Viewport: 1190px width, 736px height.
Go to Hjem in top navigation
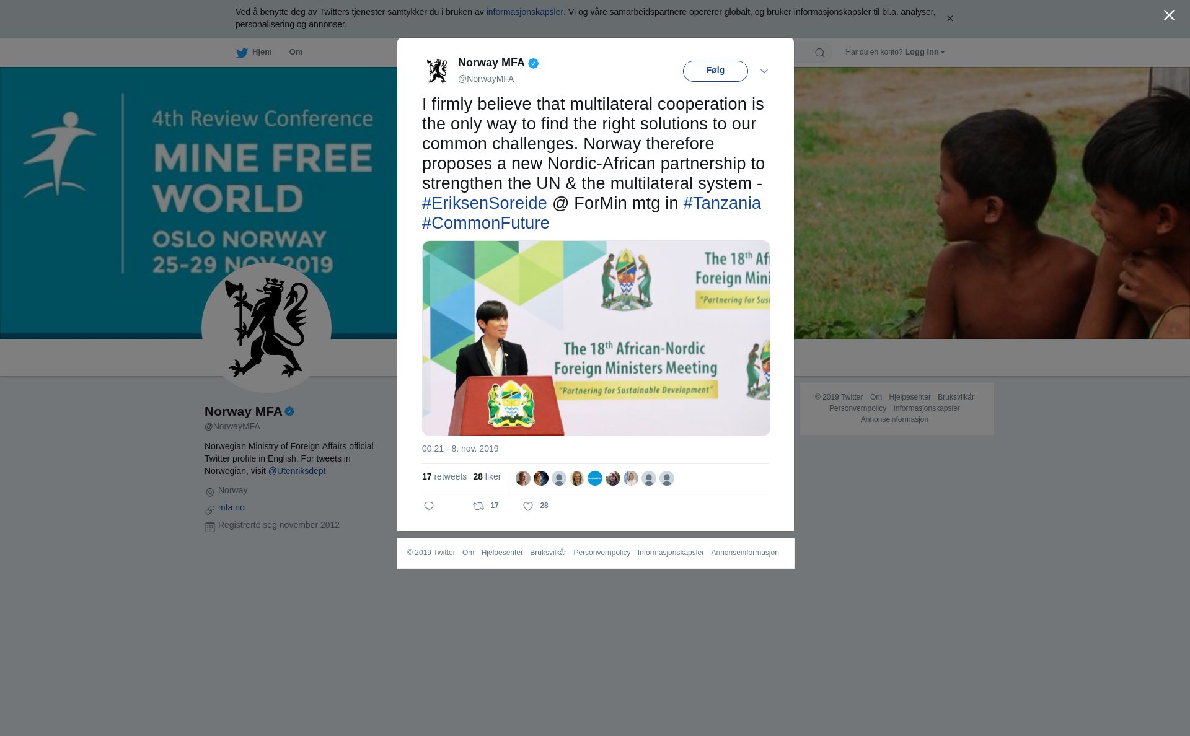262,52
